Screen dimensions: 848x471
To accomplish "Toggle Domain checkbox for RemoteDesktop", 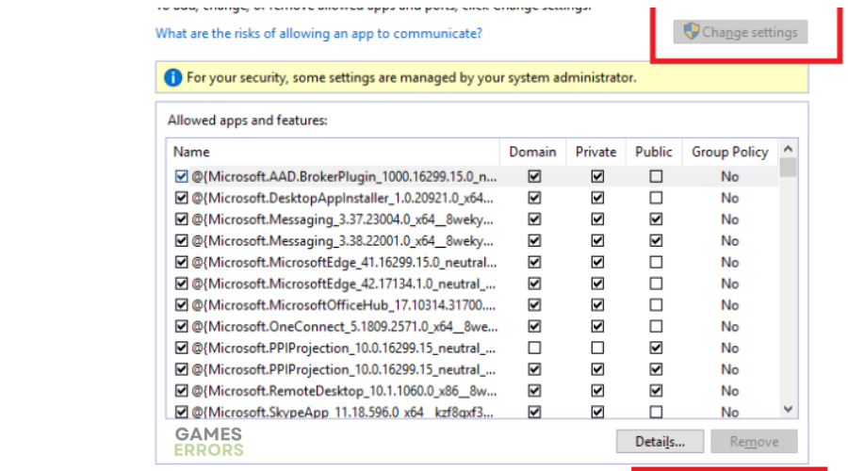I will click(x=534, y=390).
